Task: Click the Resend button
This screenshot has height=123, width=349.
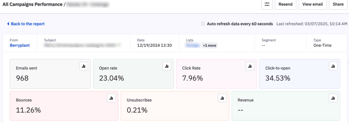Action: 285,4
